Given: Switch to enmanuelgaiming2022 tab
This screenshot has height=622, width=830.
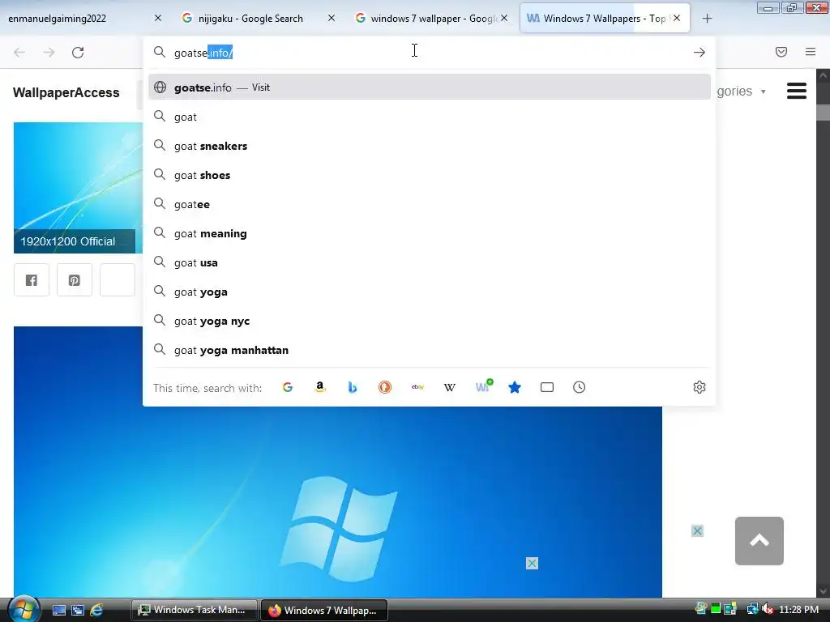Looking at the screenshot, I should pos(79,19).
